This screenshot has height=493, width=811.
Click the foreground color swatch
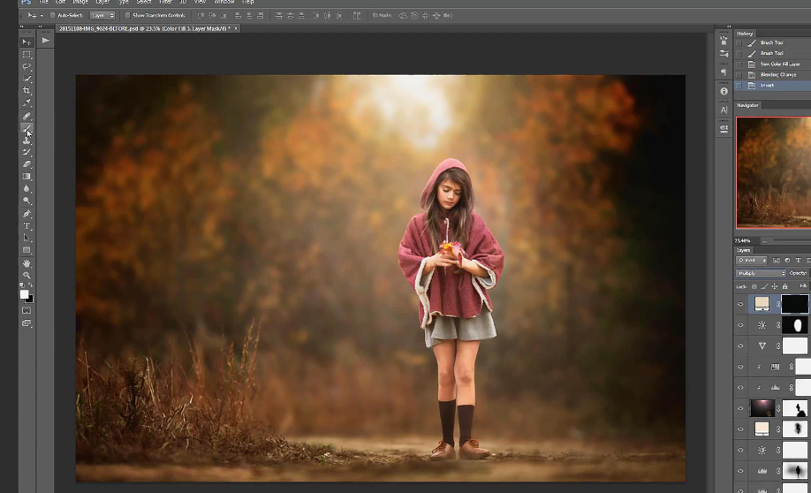point(25,294)
